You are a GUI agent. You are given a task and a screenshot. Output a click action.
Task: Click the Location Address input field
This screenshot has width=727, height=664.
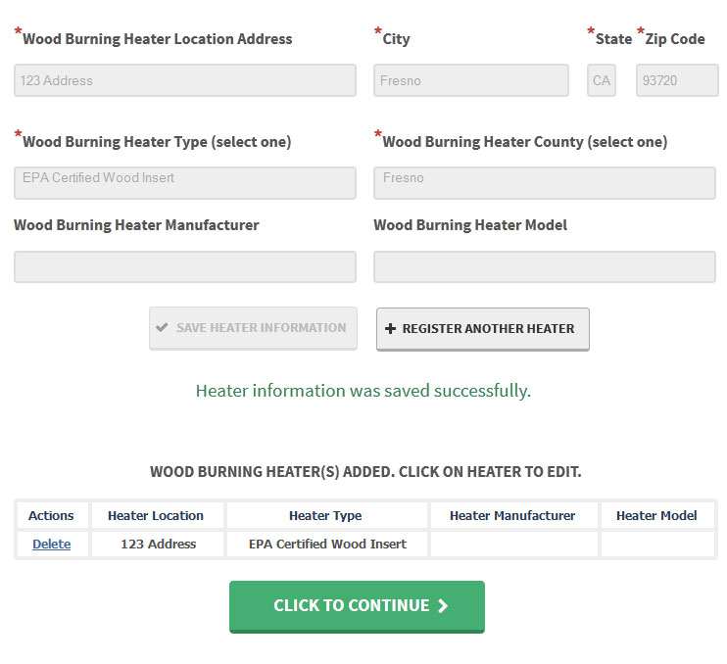click(185, 80)
